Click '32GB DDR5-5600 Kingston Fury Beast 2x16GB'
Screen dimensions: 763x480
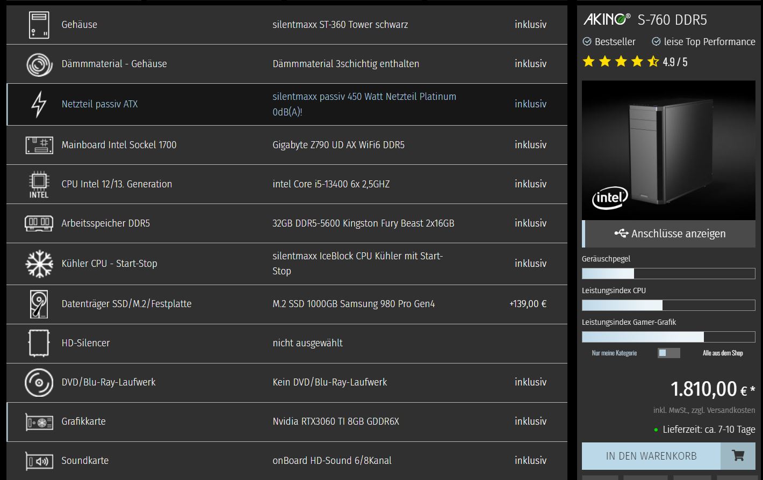point(363,223)
